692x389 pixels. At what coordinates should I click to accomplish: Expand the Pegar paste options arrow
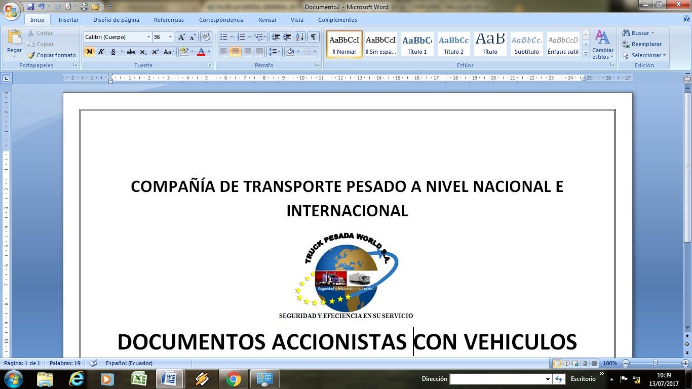[x=14, y=56]
